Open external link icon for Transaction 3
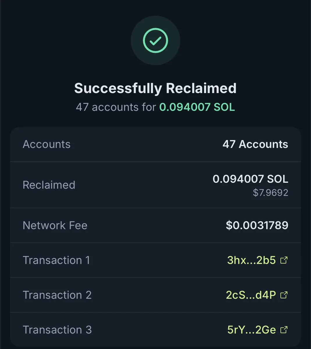 click(284, 330)
